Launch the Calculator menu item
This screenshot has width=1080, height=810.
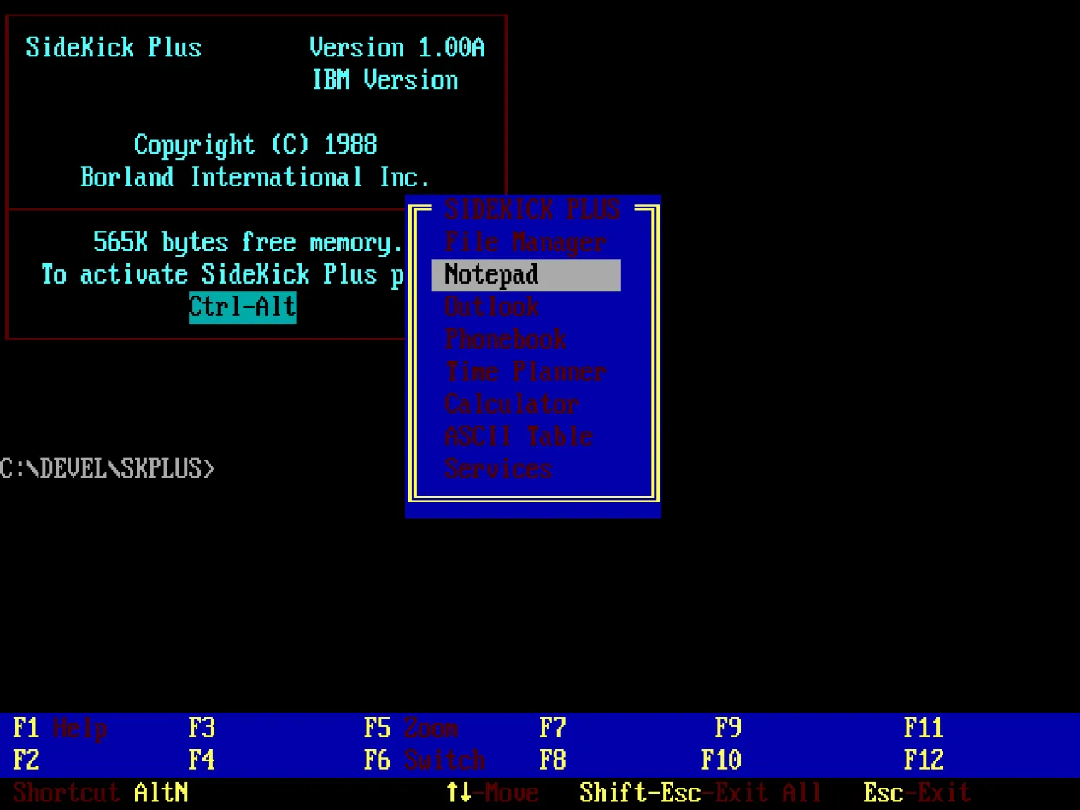pos(512,405)
